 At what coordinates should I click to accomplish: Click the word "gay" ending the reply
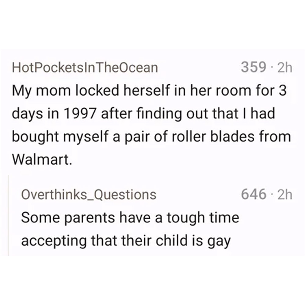tap(219, 242)
